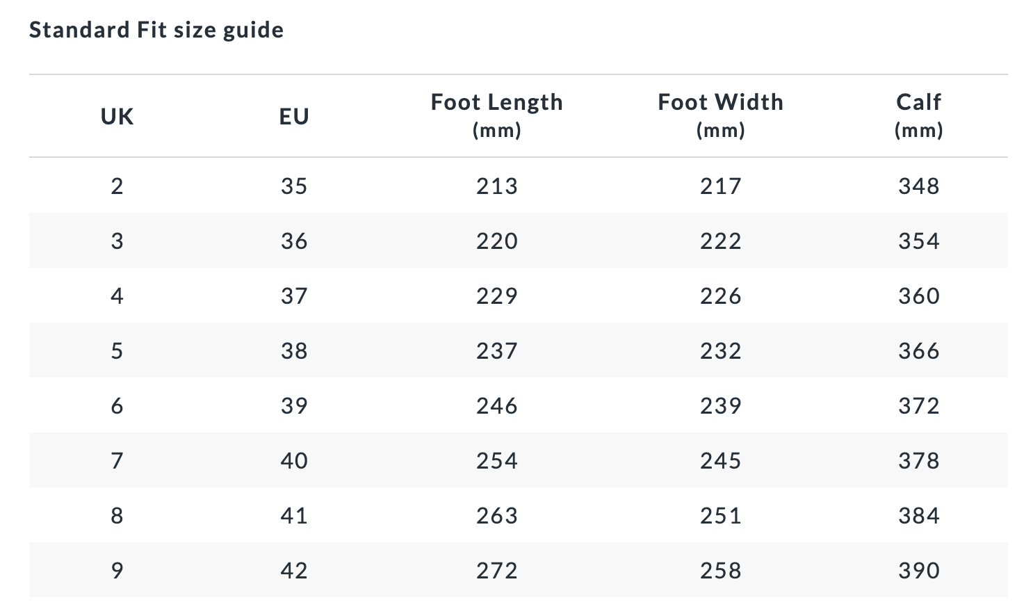1033x616 pixels.
Task: Click the Standard Fit size guide heading
Action: (156, 30)
